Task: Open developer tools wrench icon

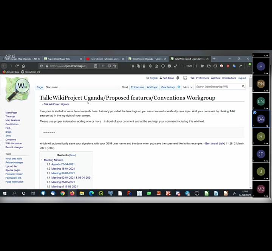Action: (x=240, y=66)
